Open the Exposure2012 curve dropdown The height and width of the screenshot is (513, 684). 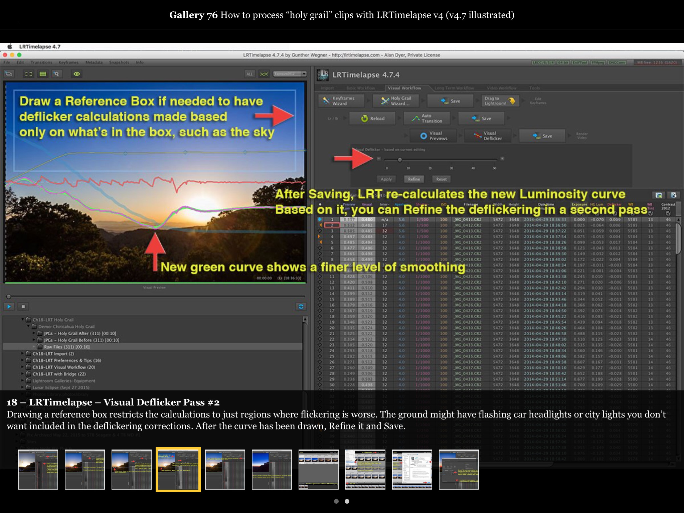pos(290,74)
